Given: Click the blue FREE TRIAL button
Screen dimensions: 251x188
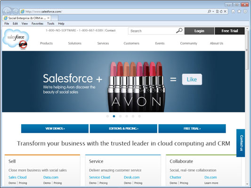Looking at the screenshot, I should [192, 129].
